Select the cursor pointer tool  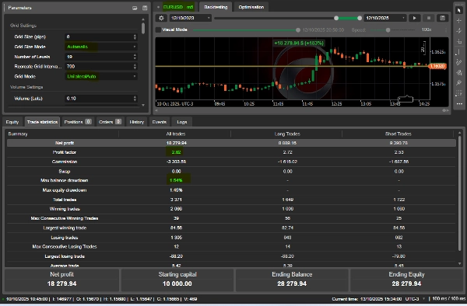(x=459, y=10)
